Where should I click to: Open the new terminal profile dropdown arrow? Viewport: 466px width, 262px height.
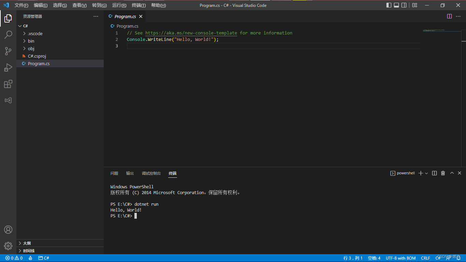pos(426,173)
